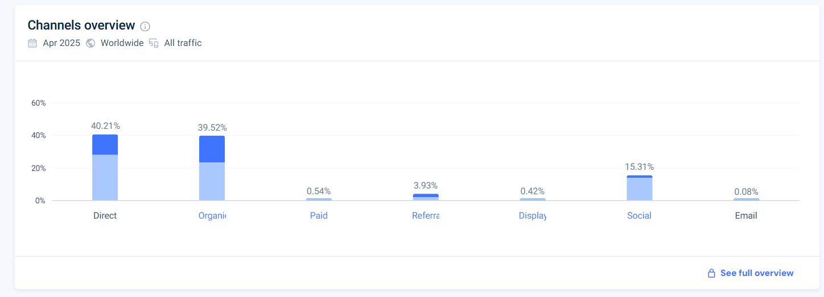Click the lock icon near See full overview

[x=711, y=273]
